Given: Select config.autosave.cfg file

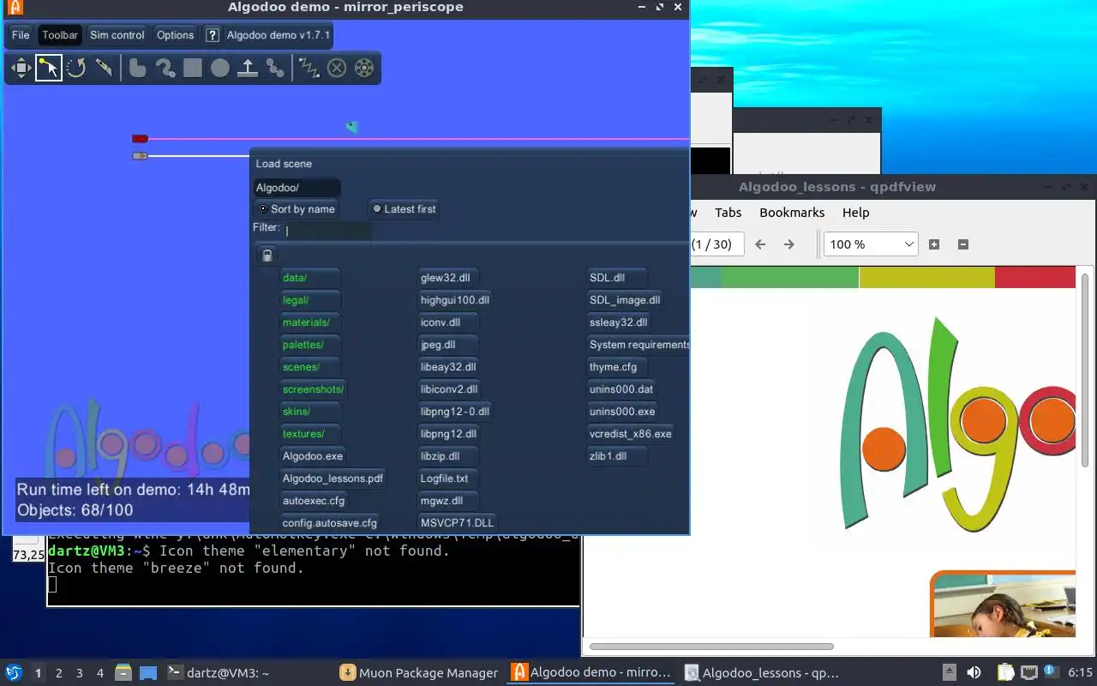Looking at the screenshot, I should point(330,523).
